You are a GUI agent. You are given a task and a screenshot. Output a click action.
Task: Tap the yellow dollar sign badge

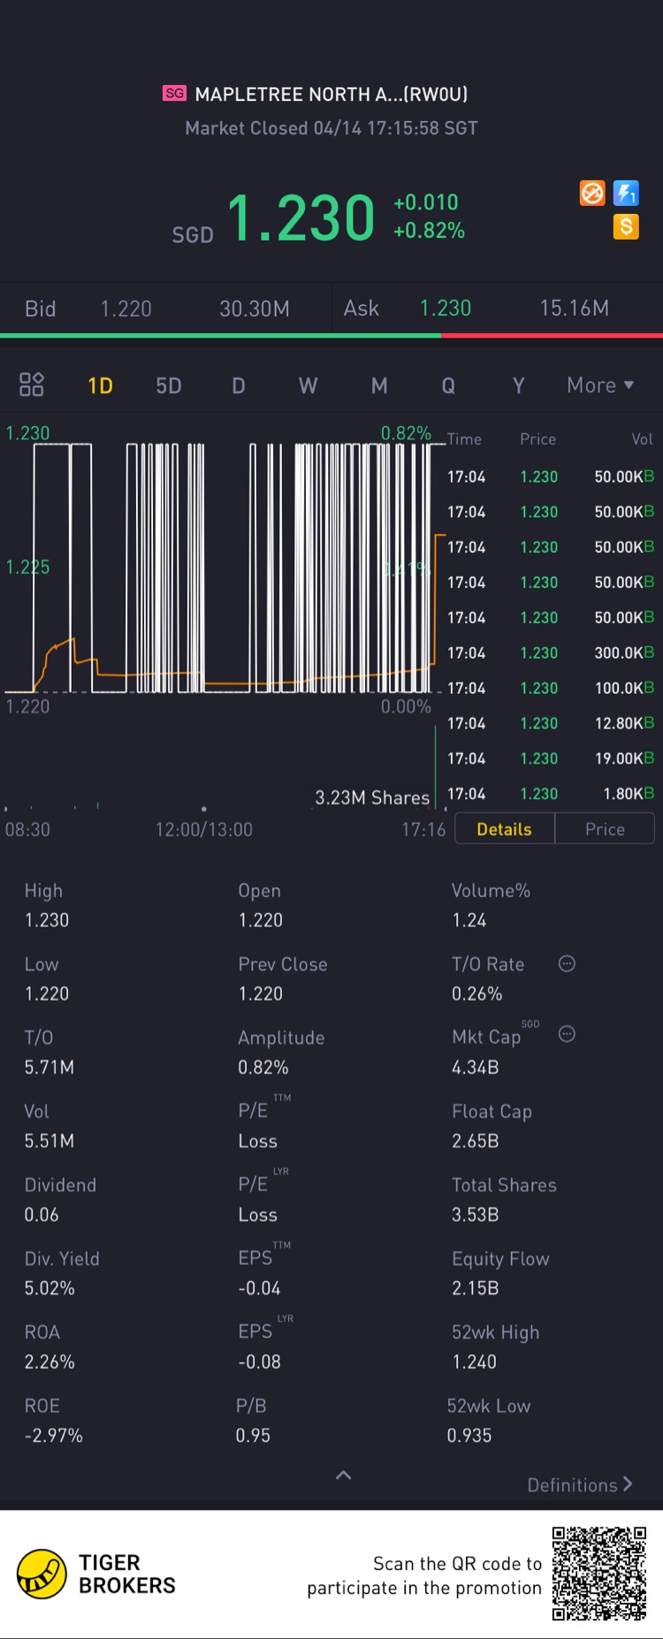pos(626,226)
